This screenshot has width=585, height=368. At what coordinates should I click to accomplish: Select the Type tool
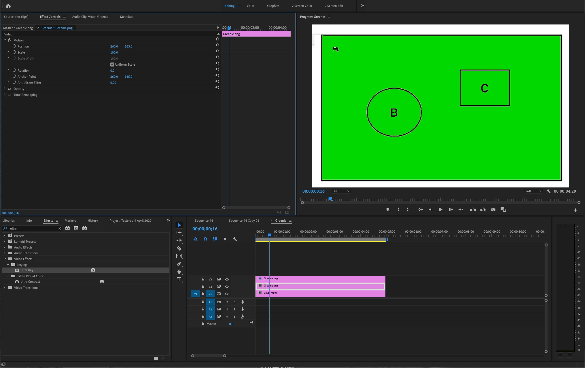click(x=179, y=279)
